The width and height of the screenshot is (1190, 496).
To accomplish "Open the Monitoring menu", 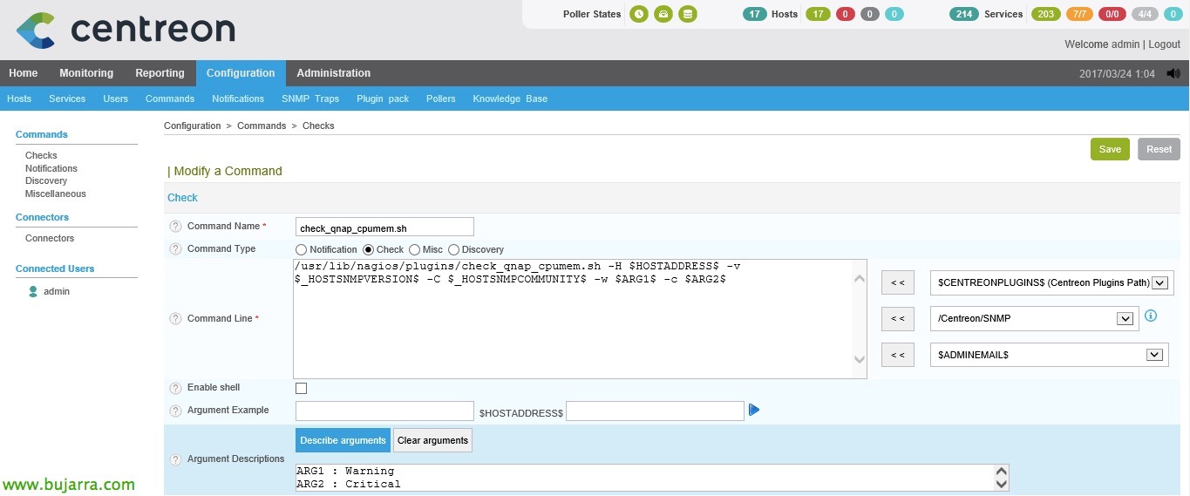I will pos(86,73).
